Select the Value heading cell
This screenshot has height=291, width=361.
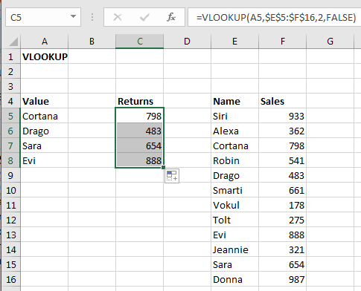point(45,101)
